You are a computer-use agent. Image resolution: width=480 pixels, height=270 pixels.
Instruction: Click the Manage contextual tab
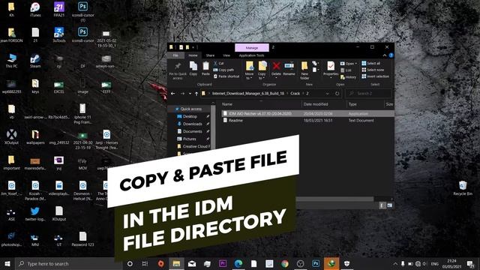click(x=252, y=48)
